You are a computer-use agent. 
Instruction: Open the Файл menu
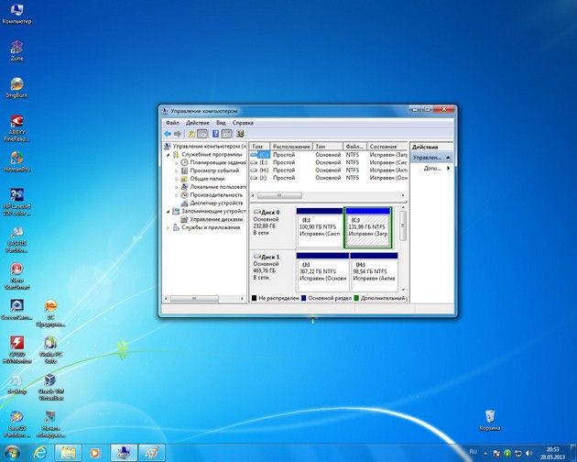(x=172, y=123)
